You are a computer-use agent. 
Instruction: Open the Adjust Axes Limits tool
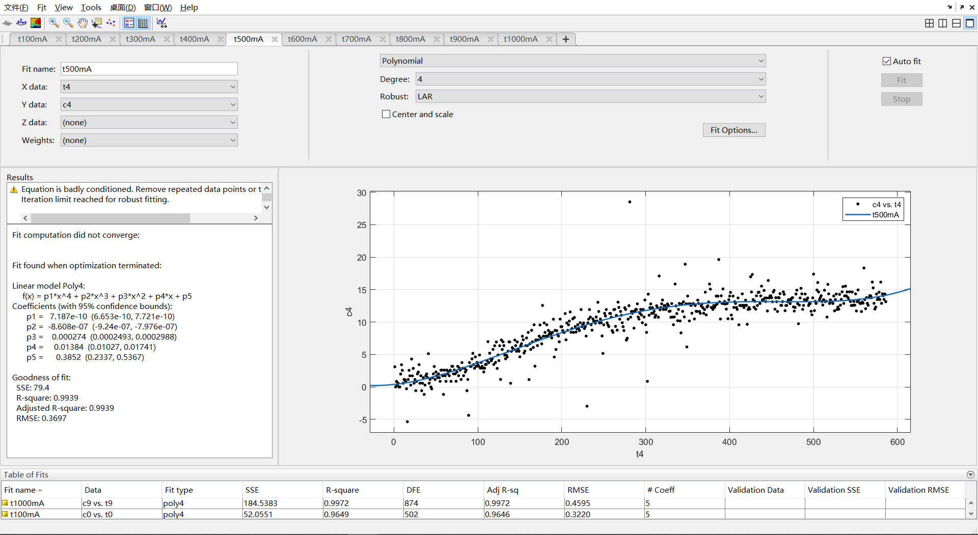click(161, 23)
